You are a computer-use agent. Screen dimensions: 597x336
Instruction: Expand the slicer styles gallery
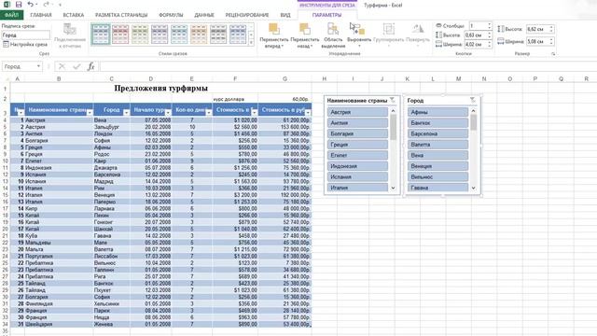pos(251,43)
